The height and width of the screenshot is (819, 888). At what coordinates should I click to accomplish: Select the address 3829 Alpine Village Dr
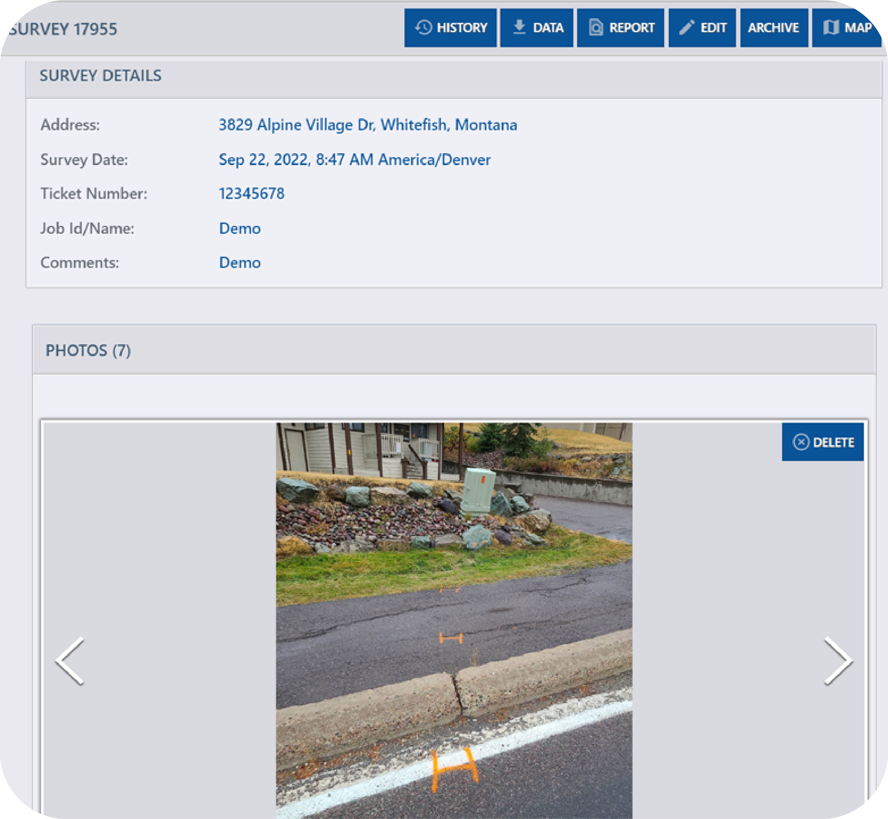[x=368, y=125]
